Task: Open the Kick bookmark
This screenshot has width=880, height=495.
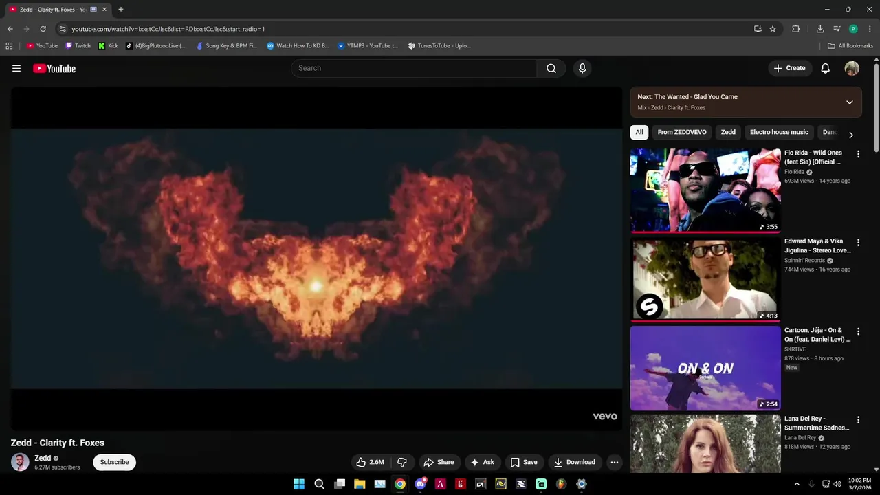Action: (108, 46)
